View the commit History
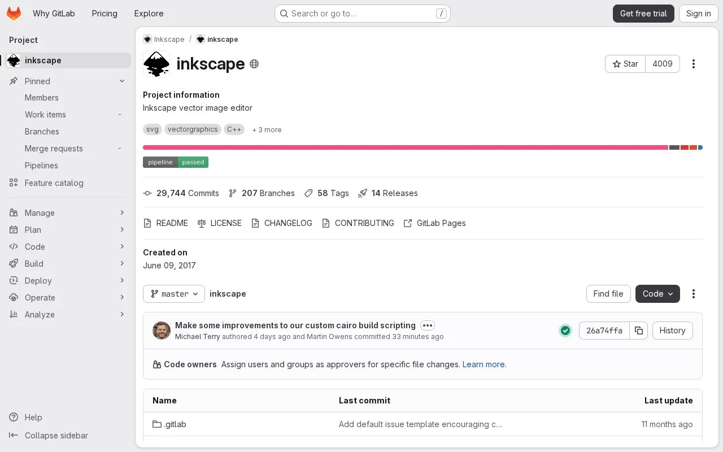The width and height of the screenshot is (723, 452). click(672, 331)
